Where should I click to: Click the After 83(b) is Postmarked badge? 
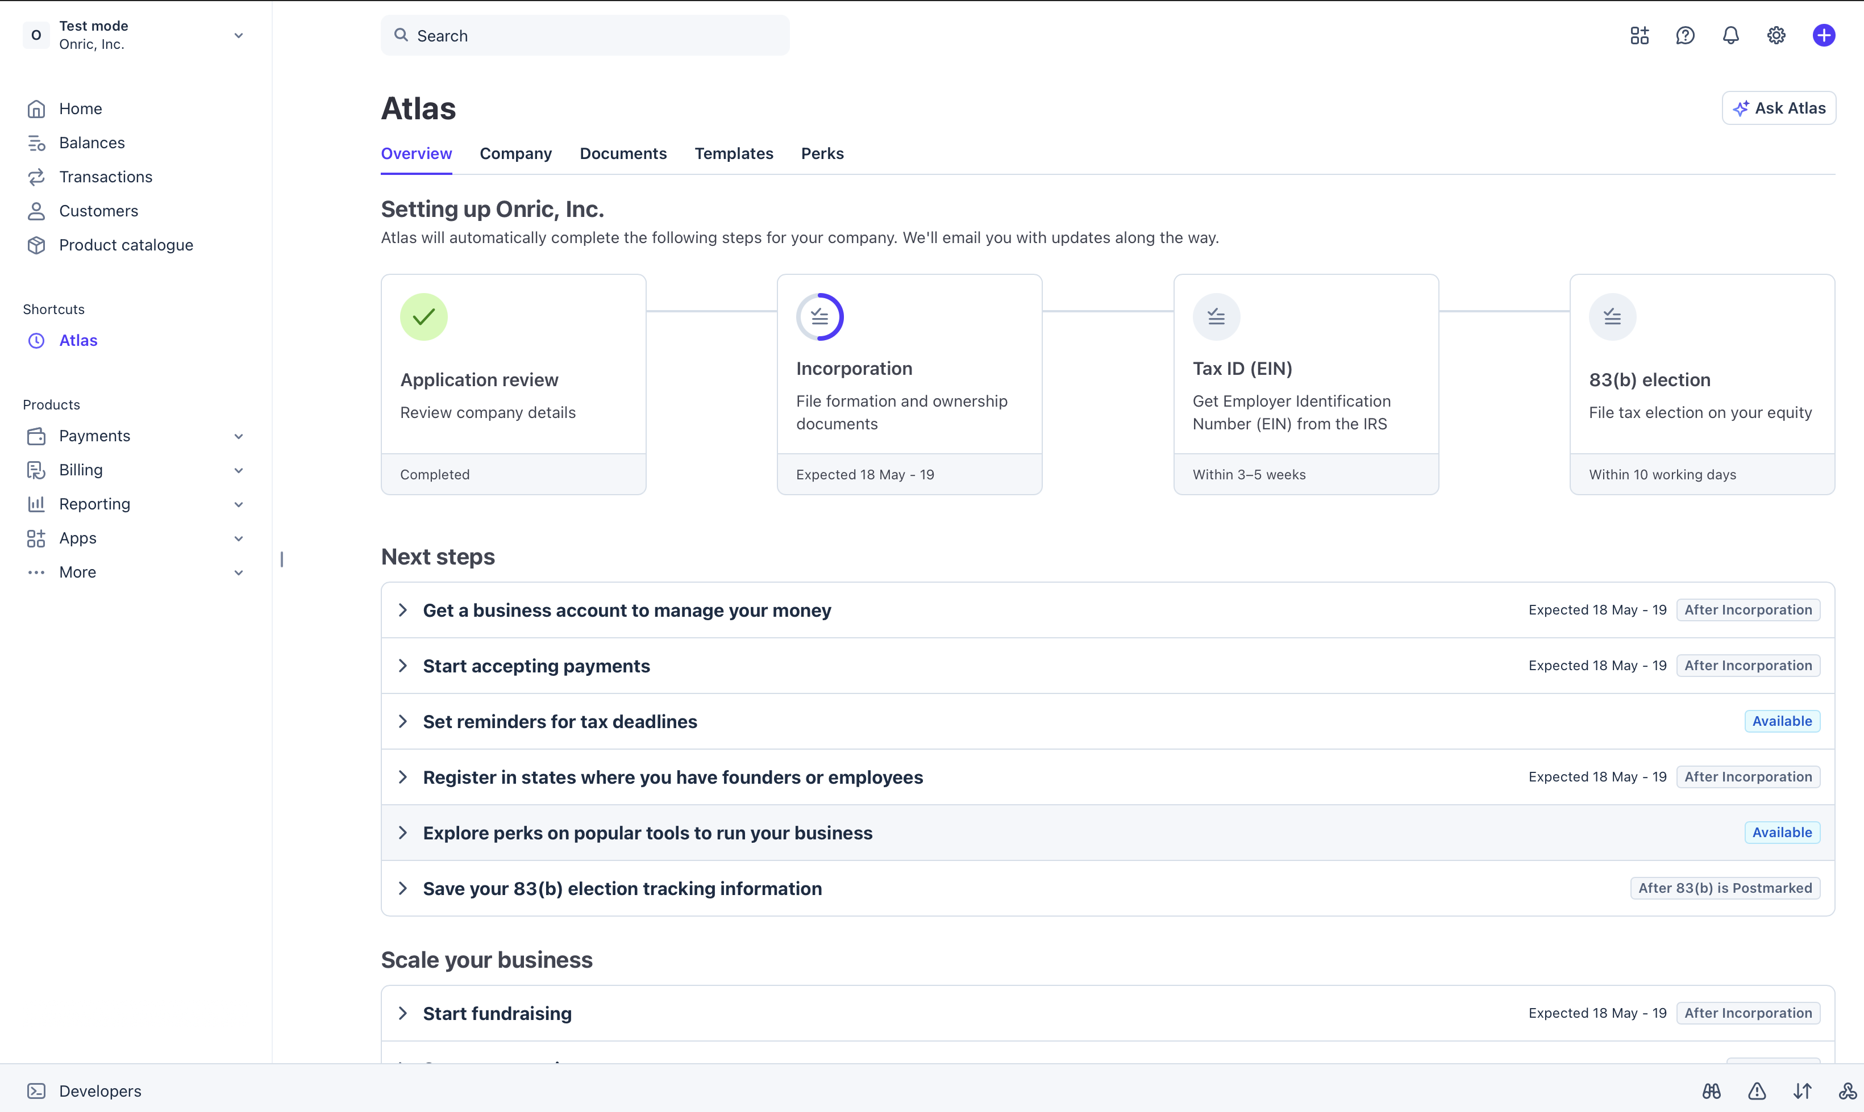pyautogui.click(x=1725, y=888)
